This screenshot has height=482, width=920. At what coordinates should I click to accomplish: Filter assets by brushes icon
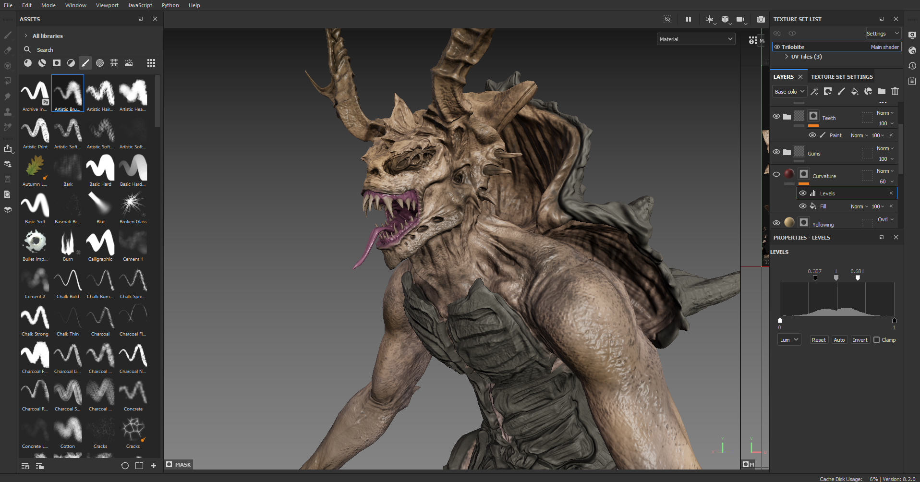point(85,63)
